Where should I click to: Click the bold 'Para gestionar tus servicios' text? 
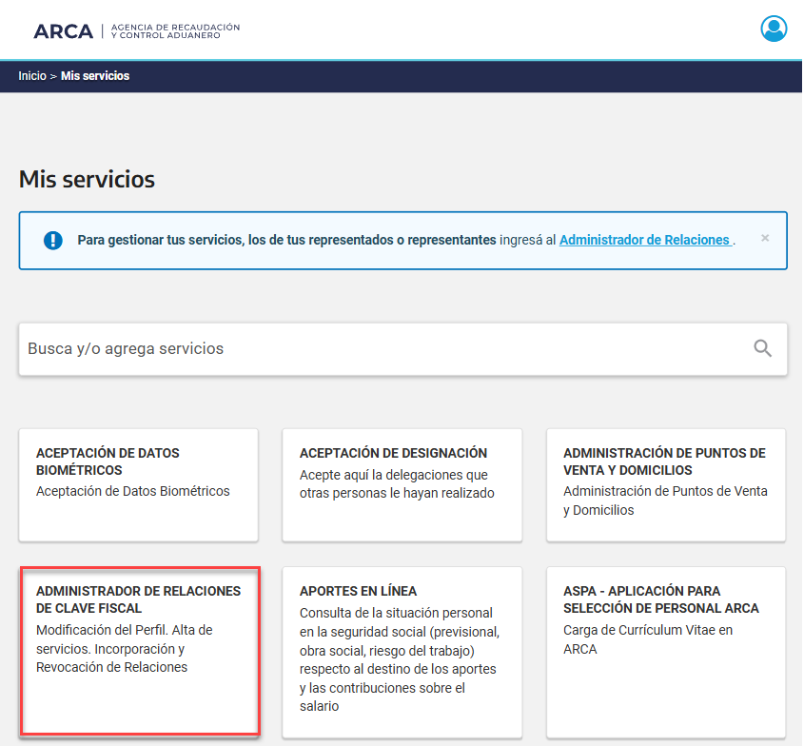[285, 241]
